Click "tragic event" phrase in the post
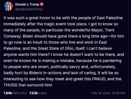131x99 pixels. tap(55, 24)
